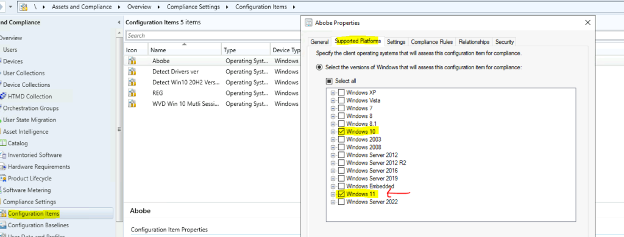
Task: Click the WVD Win 10 Mutli Session icon
Action: point(132,104)
